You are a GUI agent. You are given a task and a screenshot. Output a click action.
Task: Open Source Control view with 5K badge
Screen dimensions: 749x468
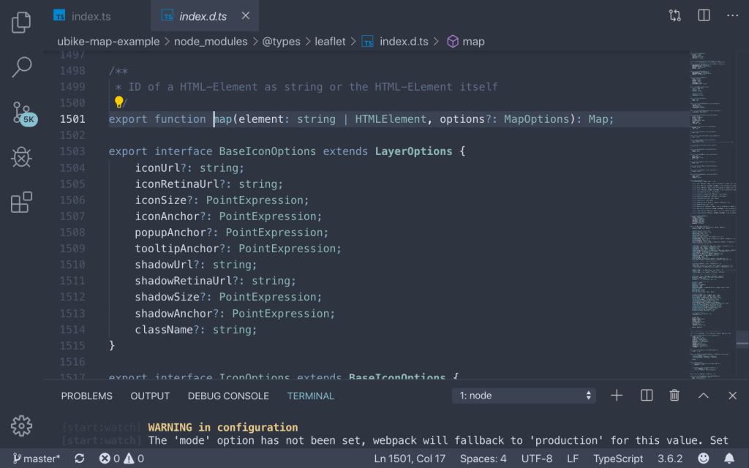[23, 113]
